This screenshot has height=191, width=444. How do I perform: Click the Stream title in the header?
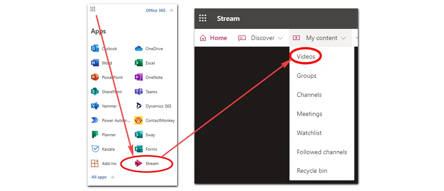coord(228,19)
